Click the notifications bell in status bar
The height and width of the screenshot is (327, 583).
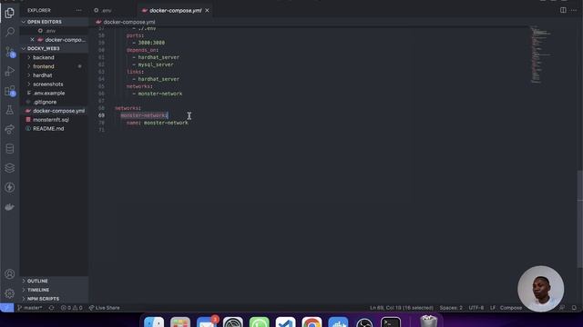coord(574,308)
